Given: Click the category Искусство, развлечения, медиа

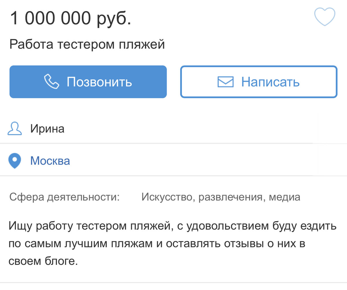Looking at the screenshot, I should (221, 197).
